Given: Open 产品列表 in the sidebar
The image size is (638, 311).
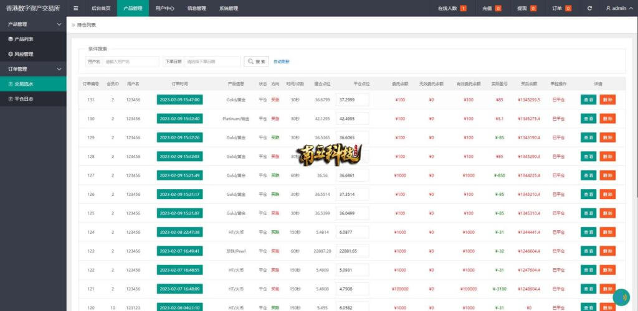Looking at the screenshot, I should (x=33, y=39).
